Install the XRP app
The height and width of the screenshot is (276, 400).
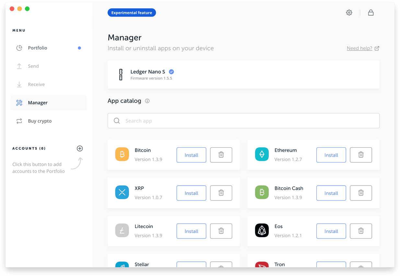tap(191, 193)
